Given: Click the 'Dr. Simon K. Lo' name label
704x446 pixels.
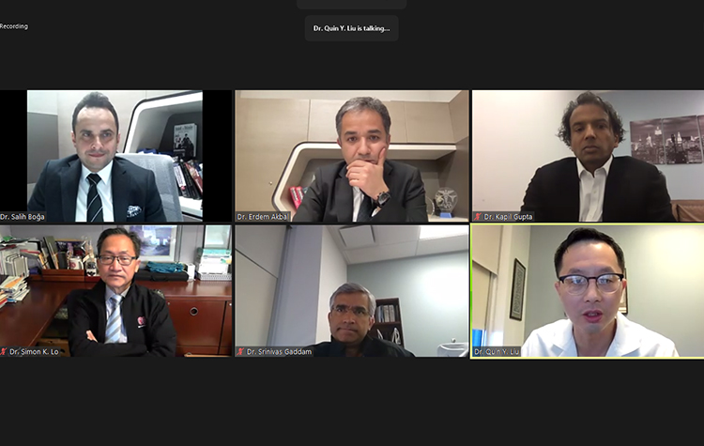Looking at the screenshot, I should (34, 352).
